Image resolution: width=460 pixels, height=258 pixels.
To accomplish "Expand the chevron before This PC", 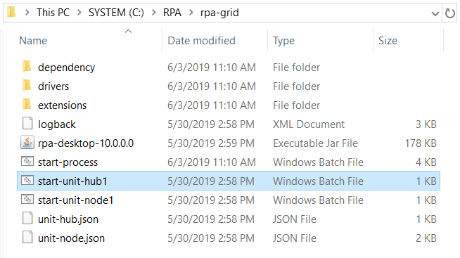I will tap(27, 13).
